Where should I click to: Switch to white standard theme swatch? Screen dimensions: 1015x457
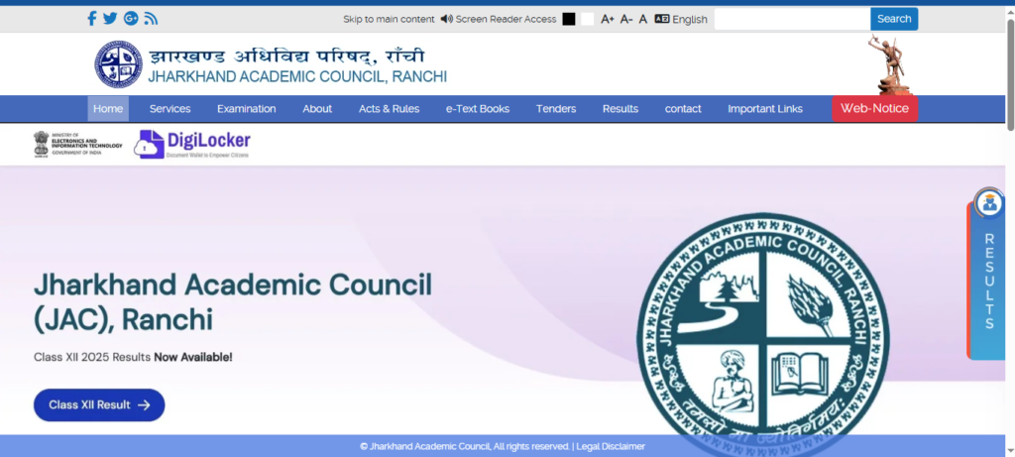pyautogui.click(x=587, y=19)
